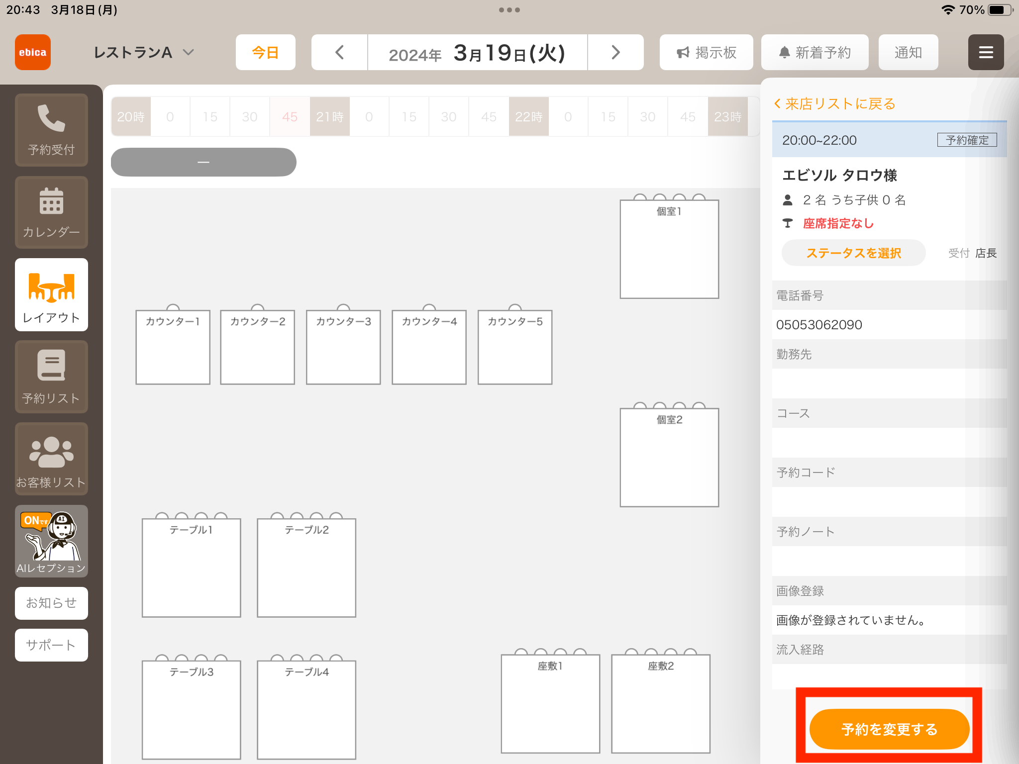Image resolution: width=1019 pixels, height=764 pixels.
Task: Go to the previous day arrow
Action: click(339, 52)
